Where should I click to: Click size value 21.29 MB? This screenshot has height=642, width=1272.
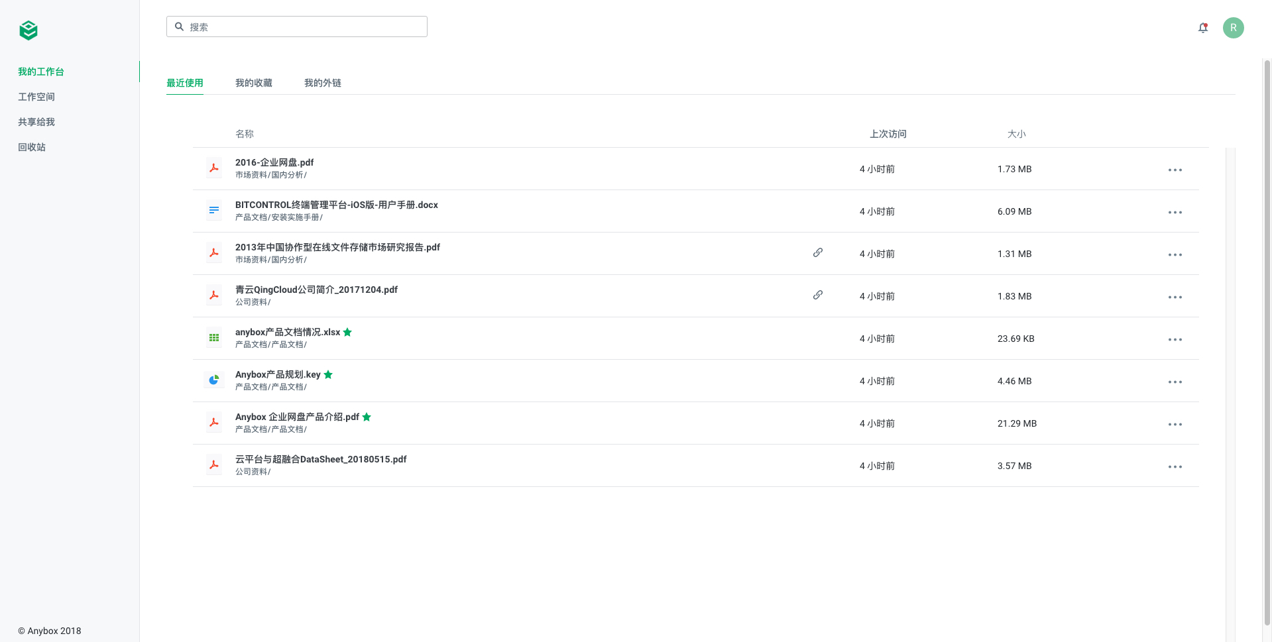(1017, 423)
